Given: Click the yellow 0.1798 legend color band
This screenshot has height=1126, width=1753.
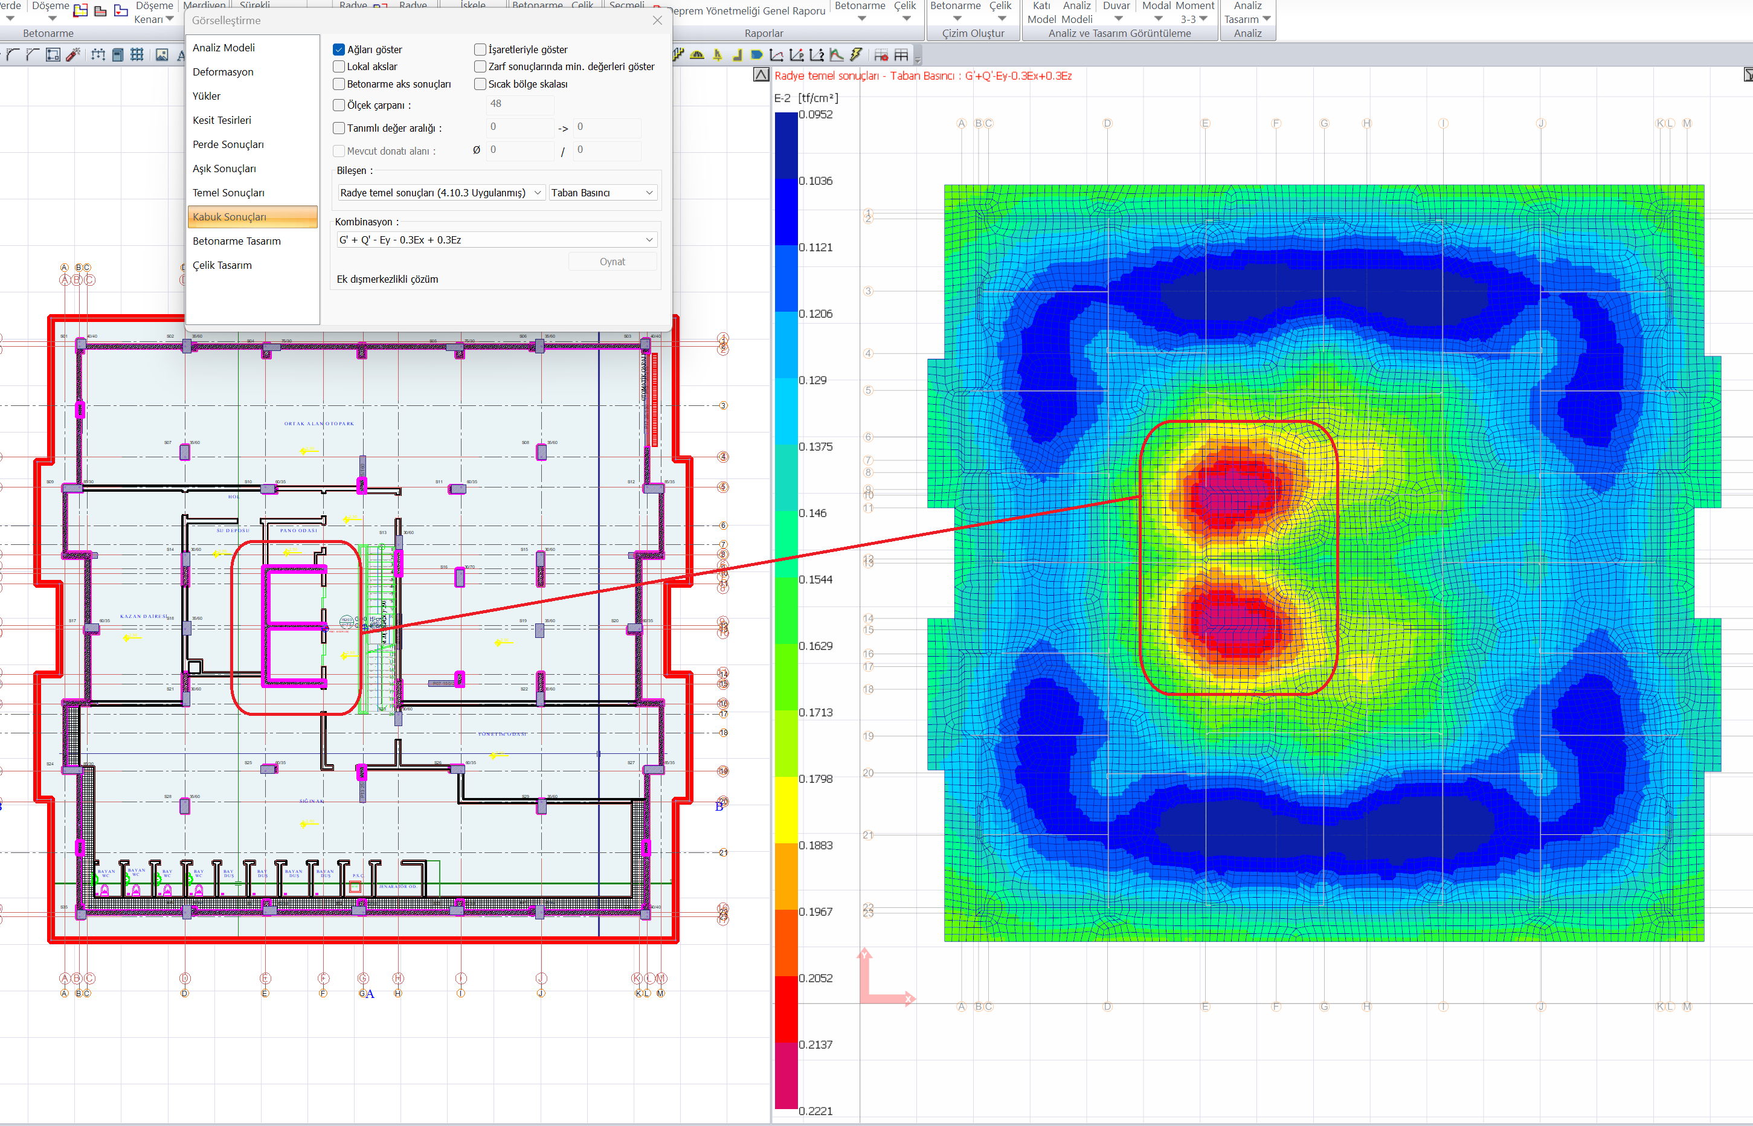Looking at the screenshot, I should coord(786,810).
